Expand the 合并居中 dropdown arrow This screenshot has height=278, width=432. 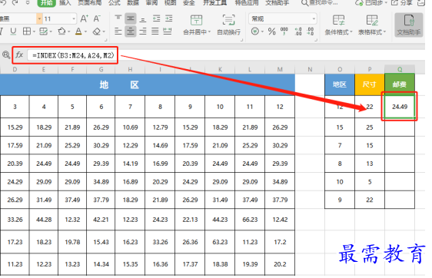[x=209, y=32]
